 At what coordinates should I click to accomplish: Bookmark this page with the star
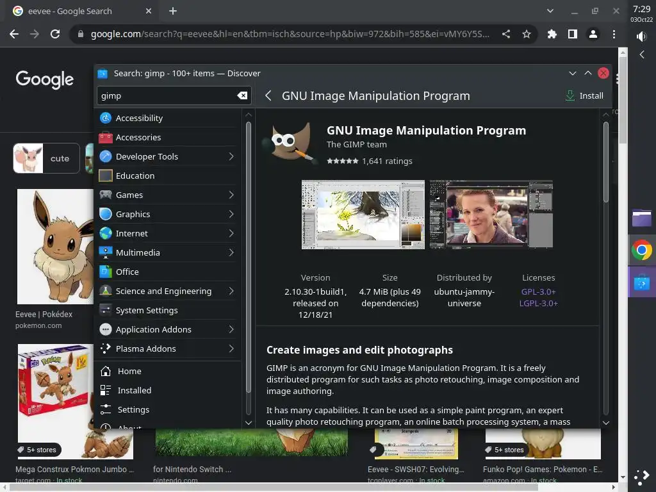(527, 34)
